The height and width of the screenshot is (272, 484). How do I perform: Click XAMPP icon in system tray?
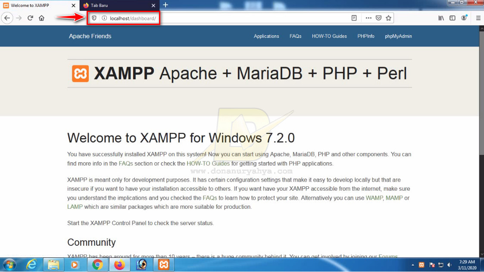[422, 265]
